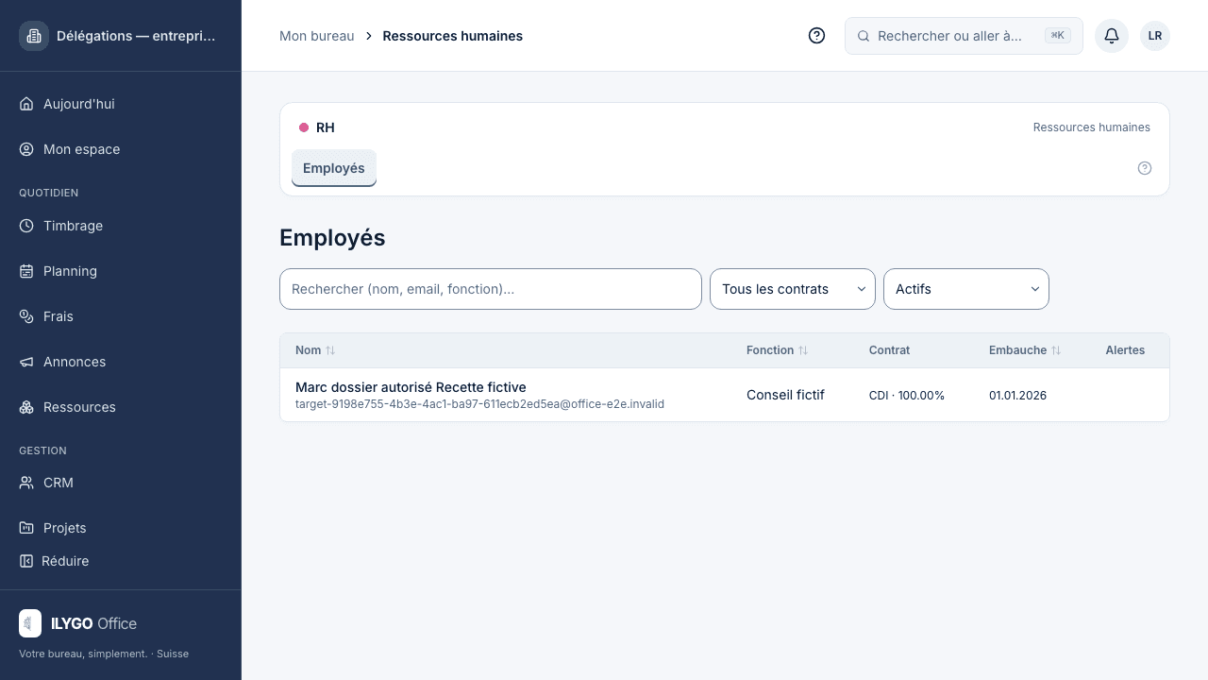Open the Actifs status dropdown
1208x680 pixels.
tap(966, 289)
